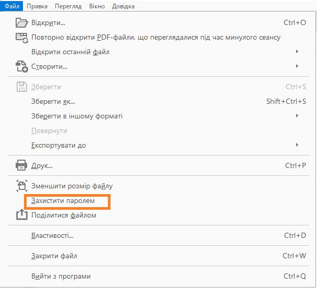This screenshot has height=288, width=317.
Task: Select 'Захистити паролем' menu entry
Action: click(63, 200)
